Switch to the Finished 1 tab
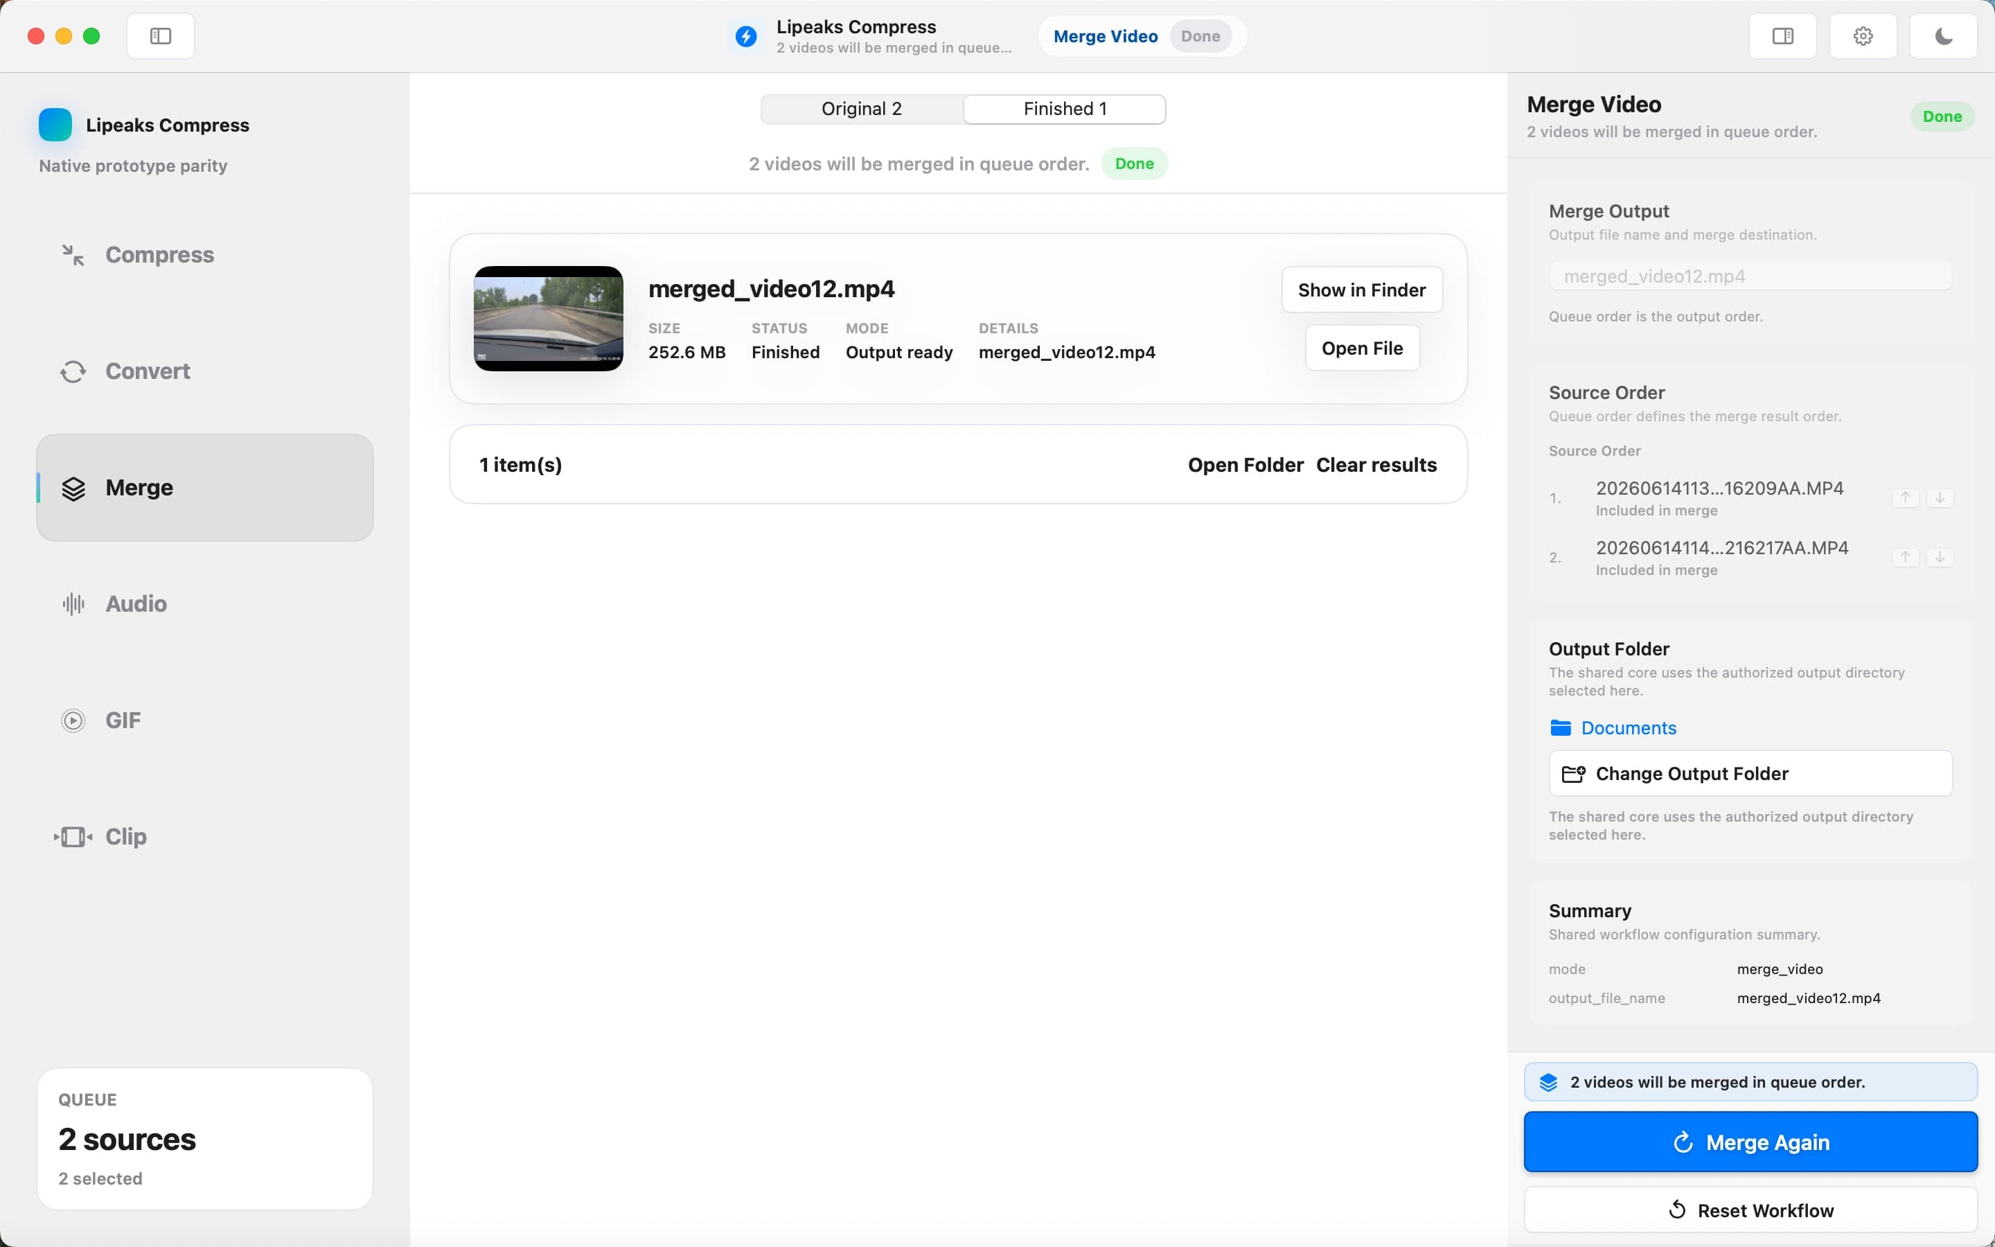Image resolution: width=1995 pixels, height=1247 pixels. point(1064,109)
